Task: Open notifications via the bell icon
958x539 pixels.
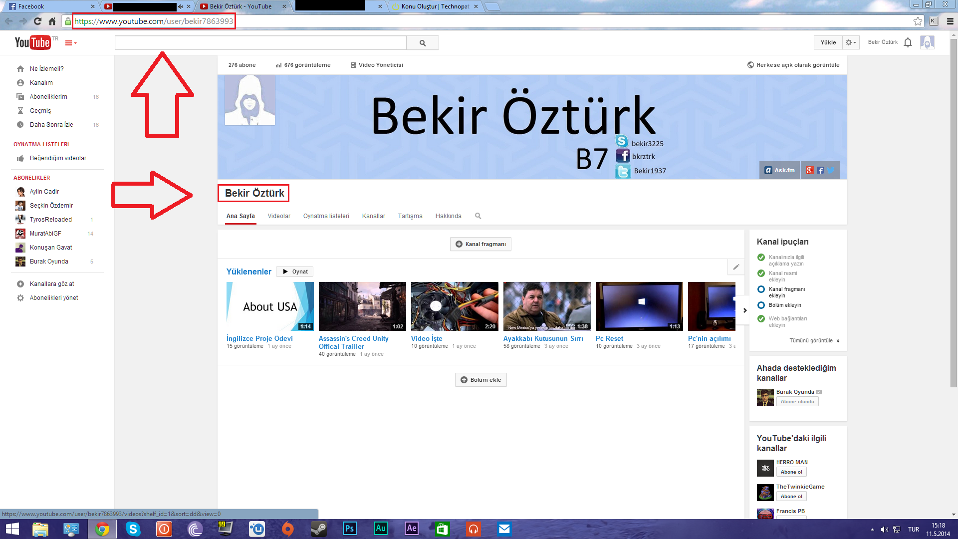Action: (908, 42)
